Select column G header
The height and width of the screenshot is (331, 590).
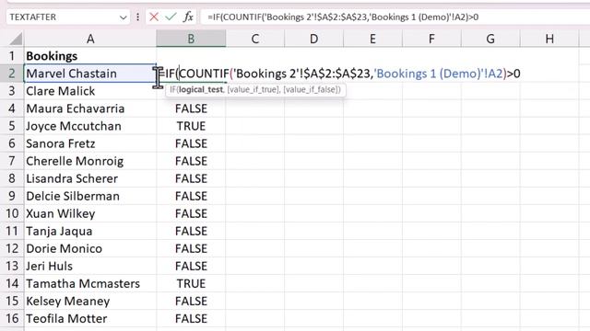(x=490, y=39)
